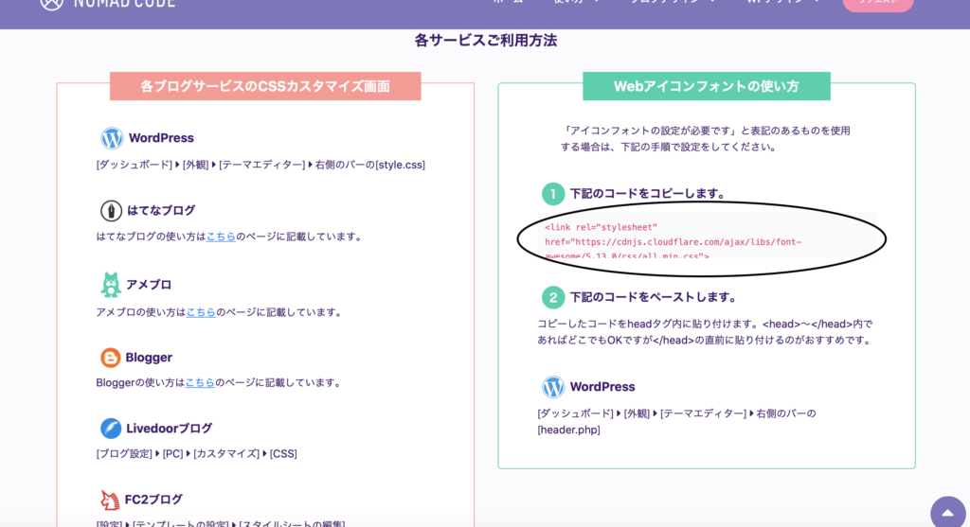The image size is (970, 527).
Task: Open the こちら link for Blogger usage
Action: click(200, 383)
